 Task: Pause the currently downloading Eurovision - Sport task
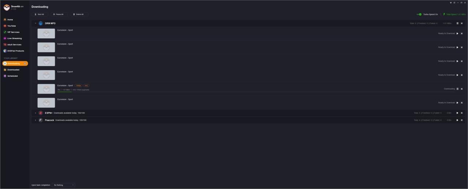coord(457,89)
